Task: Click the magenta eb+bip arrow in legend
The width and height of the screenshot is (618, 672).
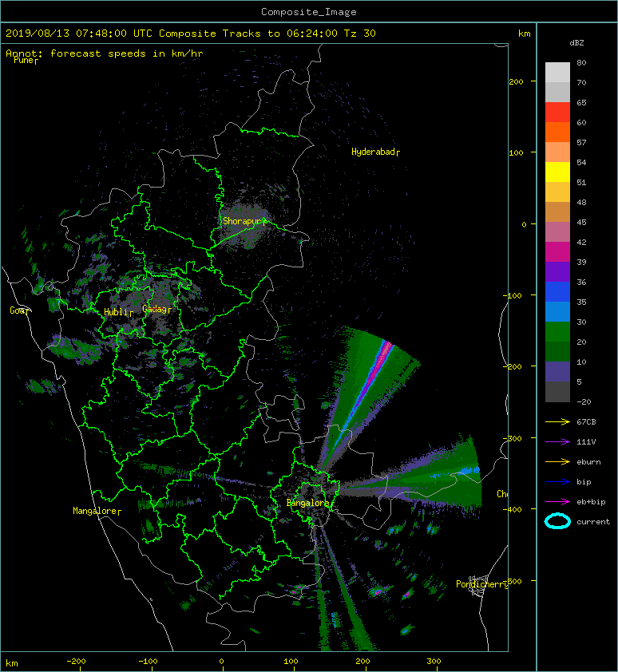Action: point(557,502)
